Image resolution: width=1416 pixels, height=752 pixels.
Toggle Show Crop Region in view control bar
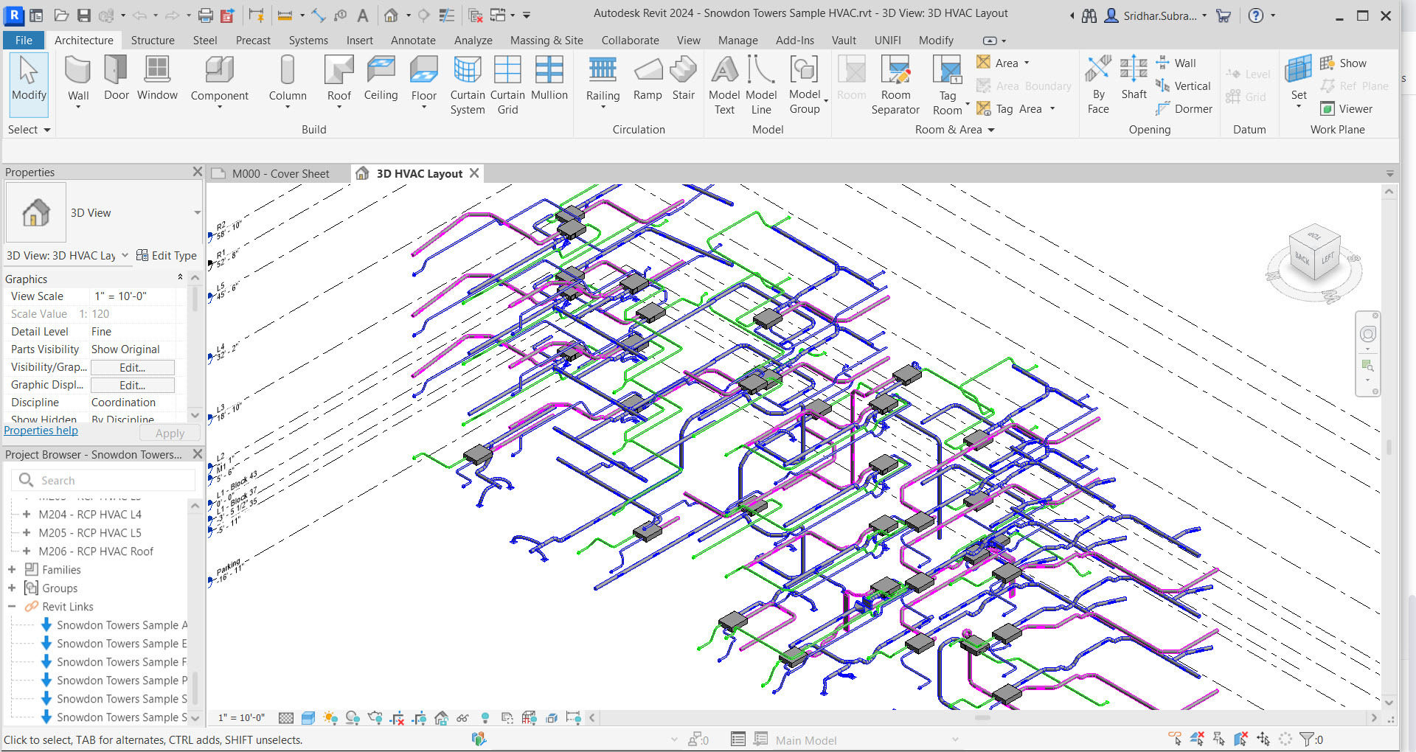(x=420, y=717)
